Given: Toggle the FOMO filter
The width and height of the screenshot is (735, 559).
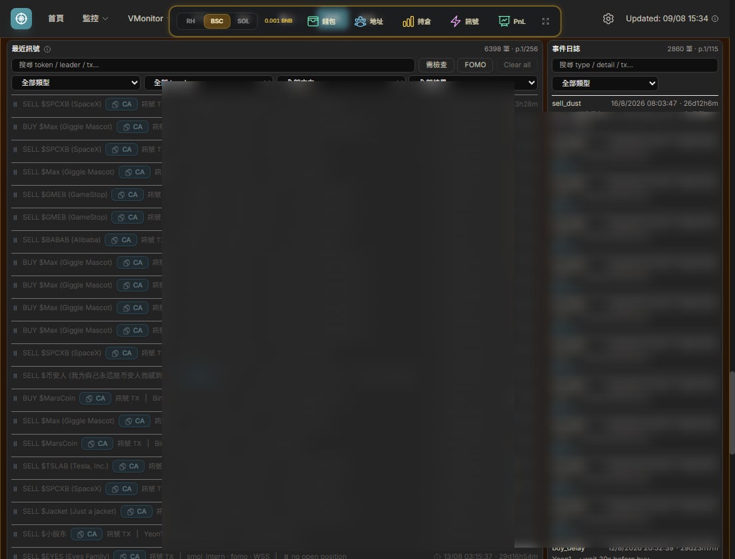Looking at the screenshot, I should pyautogui.click(x=475, y=65).
